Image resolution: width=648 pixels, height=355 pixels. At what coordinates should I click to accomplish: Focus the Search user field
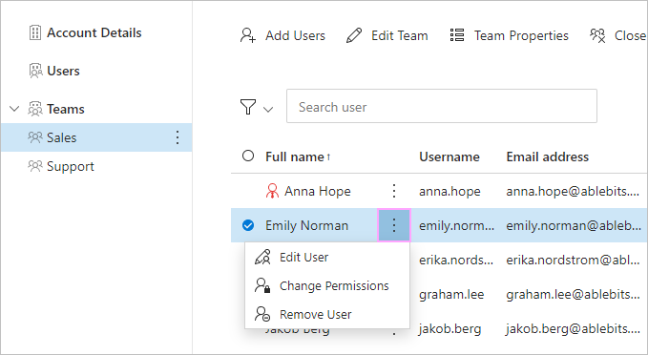click(x=442, y=106)
